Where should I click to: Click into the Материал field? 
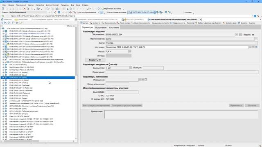pos(177,47)
